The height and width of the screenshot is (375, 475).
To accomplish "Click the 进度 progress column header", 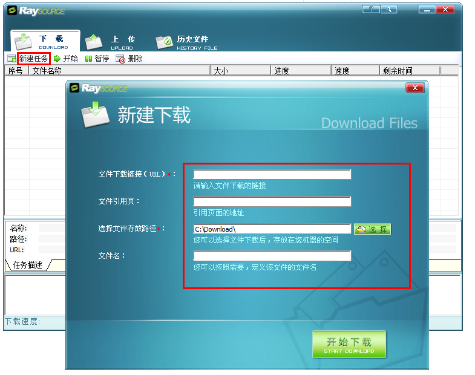I will 301,71.
